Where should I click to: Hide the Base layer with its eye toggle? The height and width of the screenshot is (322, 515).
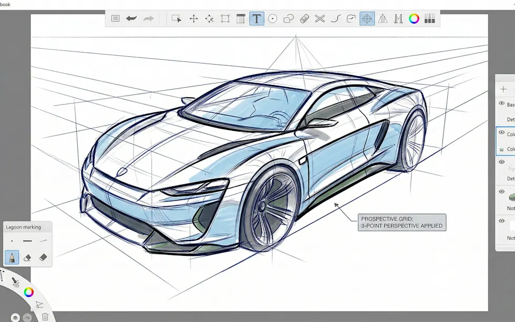pos(501,103)
